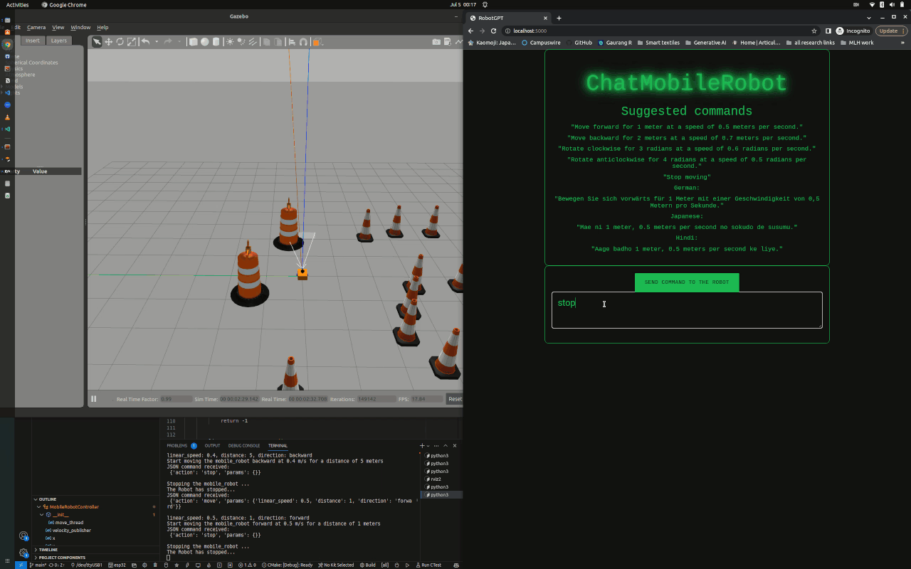The width and height of the screenshot is (911, 569).
Task: Open the GitHub bookmark
Action: pos(579,43)
